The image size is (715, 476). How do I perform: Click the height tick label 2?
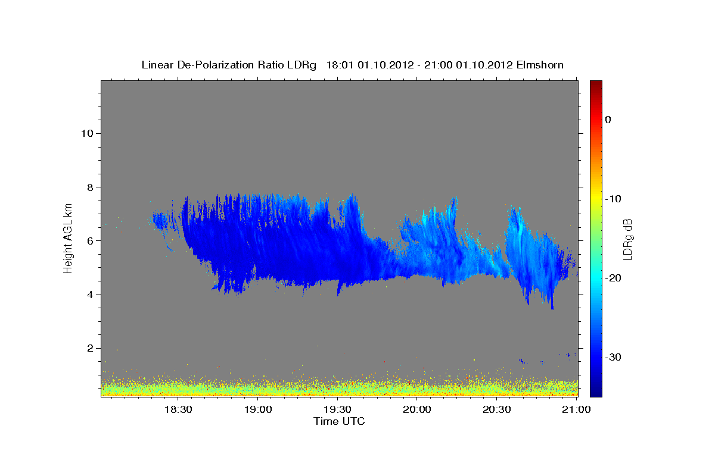[89, 348]
